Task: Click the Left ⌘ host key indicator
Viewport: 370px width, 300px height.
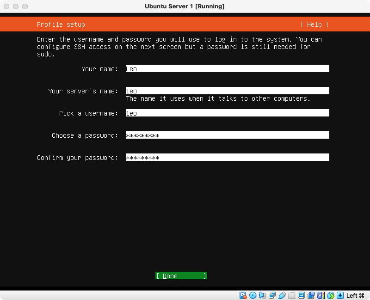Action: point(355,295)
